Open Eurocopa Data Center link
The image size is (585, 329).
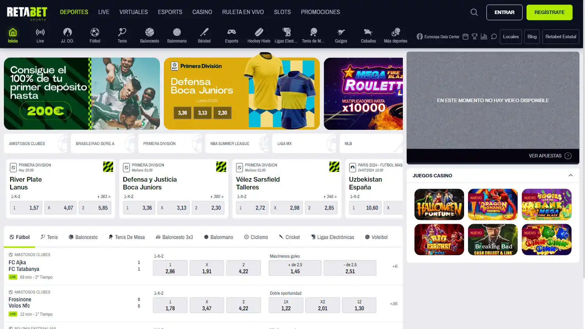pos(438,37)
